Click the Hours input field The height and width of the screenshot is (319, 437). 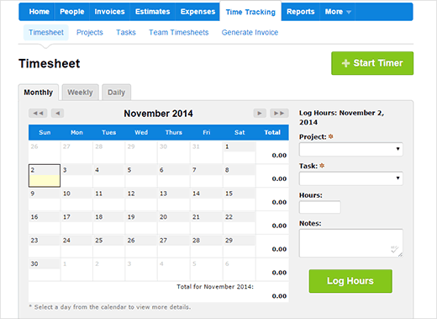[320, 207]
